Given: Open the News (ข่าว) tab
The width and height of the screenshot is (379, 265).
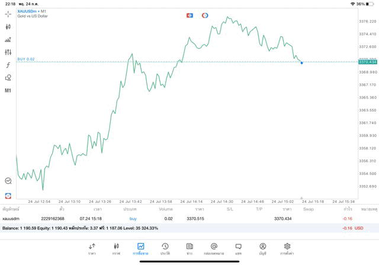Looking at the screenshot, I should pyautogui.click(x=189, y=248).
